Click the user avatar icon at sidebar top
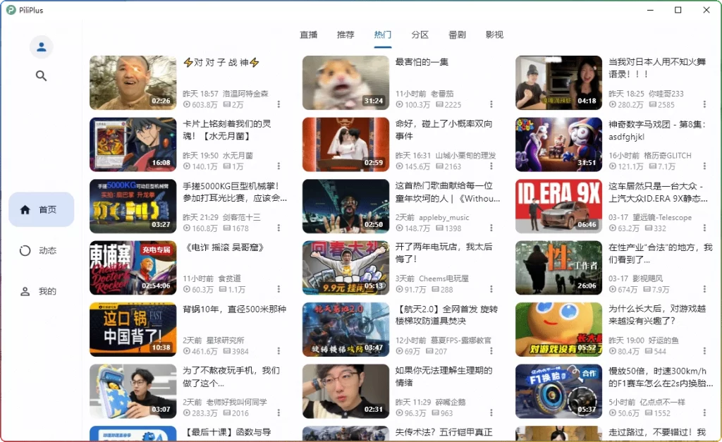 [x=41, y=47]
